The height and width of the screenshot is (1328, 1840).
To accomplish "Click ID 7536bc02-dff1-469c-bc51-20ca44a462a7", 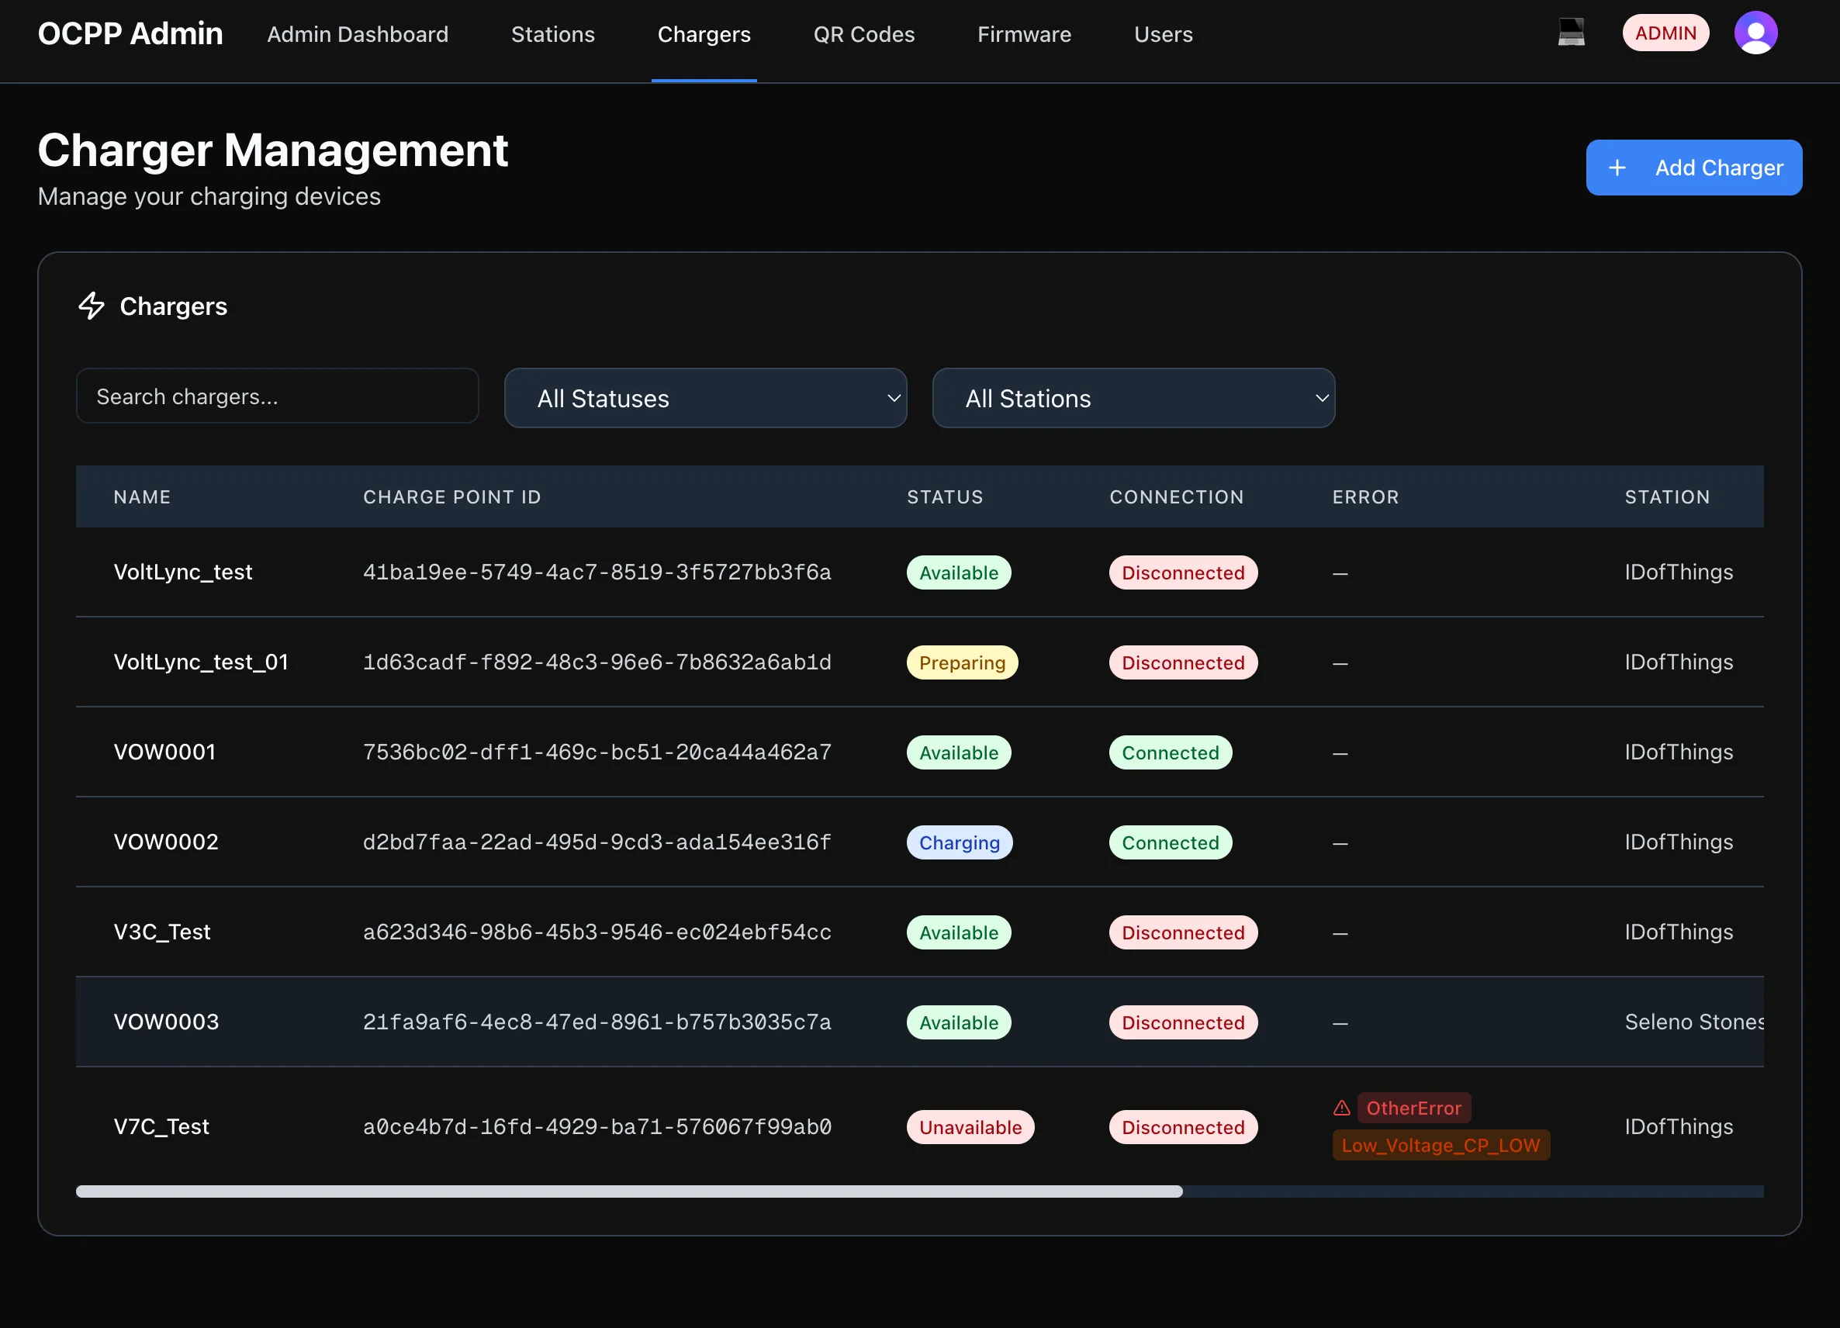I will [x=597, y=753].
